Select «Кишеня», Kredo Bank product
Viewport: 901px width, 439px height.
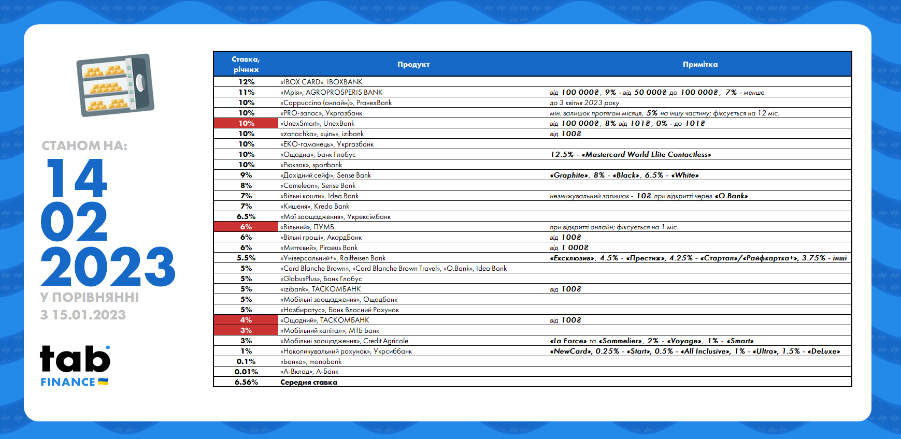pyautogui.click(x=315, y=206)
